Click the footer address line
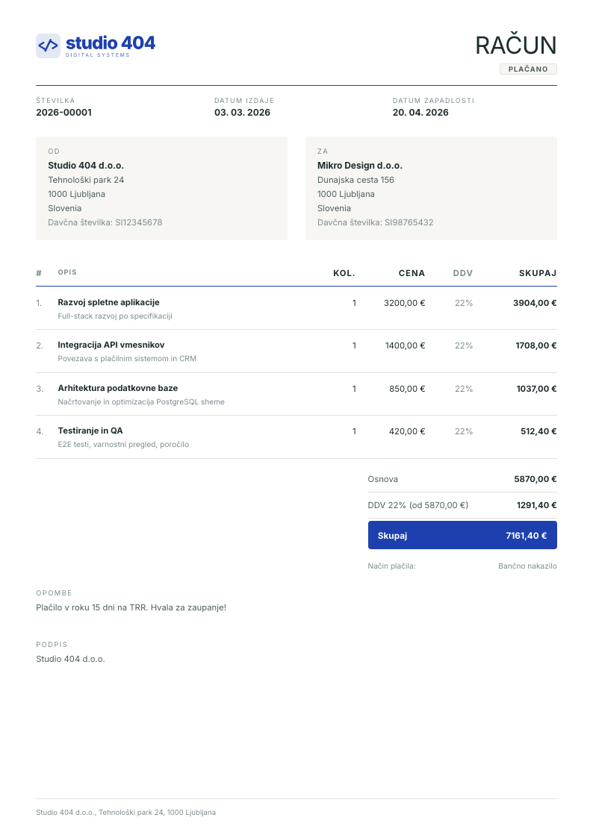 [x=125, y=813]
